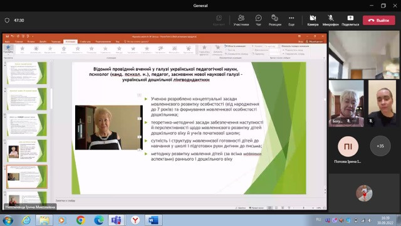
Task: Click the 47:30 meeting timer
Action: click(19, 20)
